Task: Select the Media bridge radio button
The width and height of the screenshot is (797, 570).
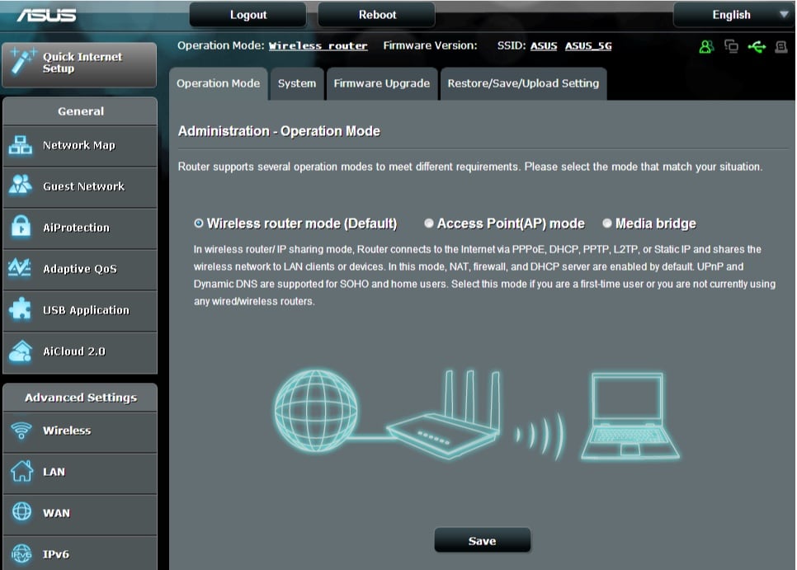Action: [607, 224]
